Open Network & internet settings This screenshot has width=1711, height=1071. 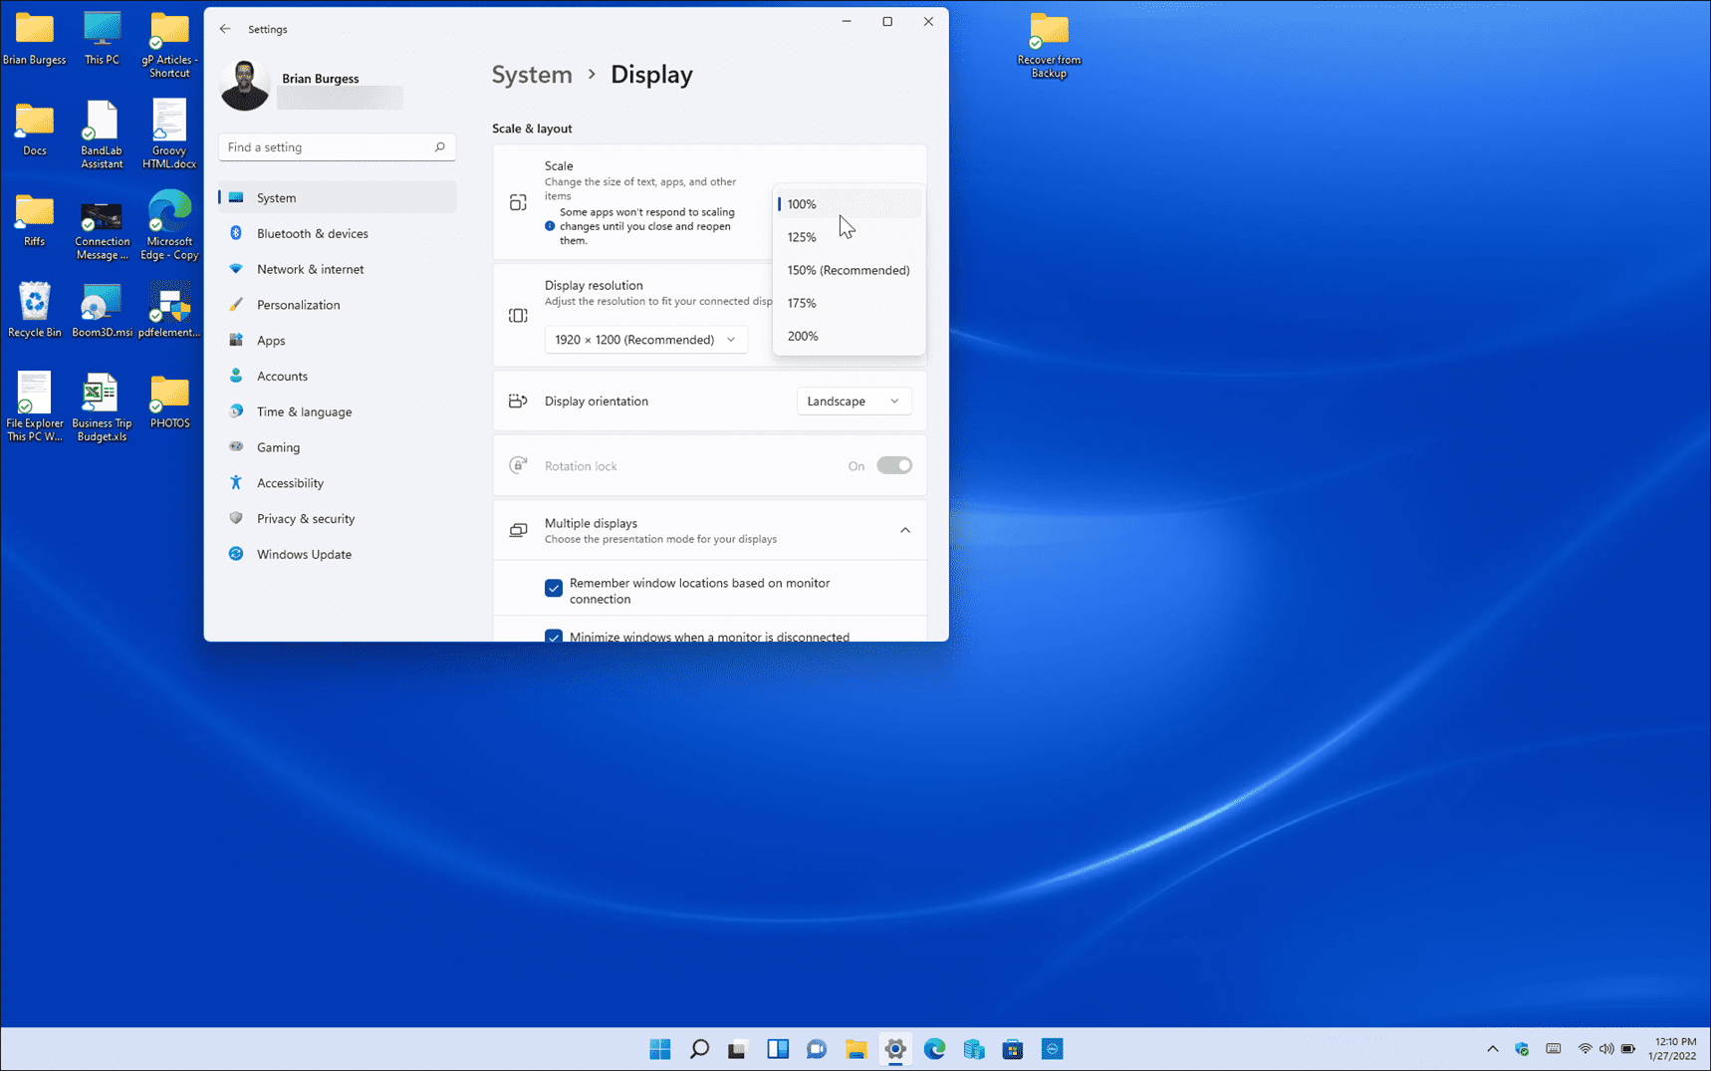pyautogui.click(x=309, y=269)
